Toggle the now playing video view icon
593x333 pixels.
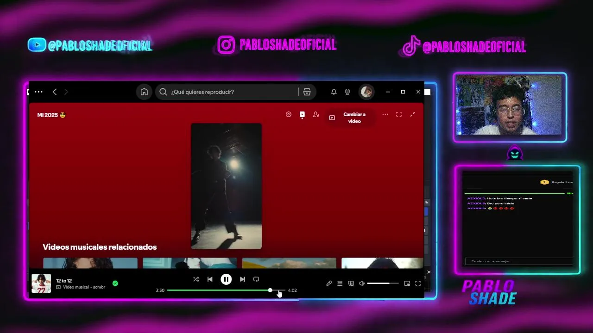pos(302,114)
